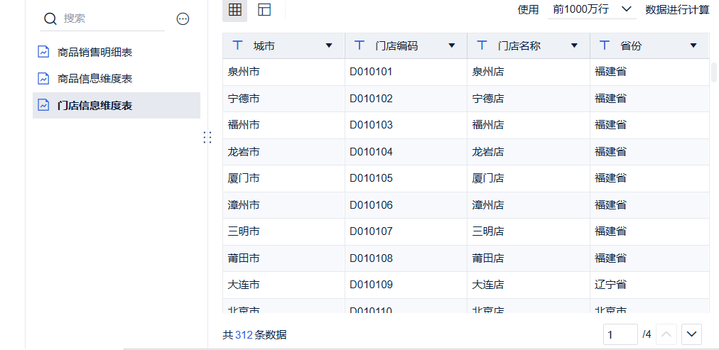Go to previous page of data
This screenshot has height=350, width=719.
tap(666, 334)
